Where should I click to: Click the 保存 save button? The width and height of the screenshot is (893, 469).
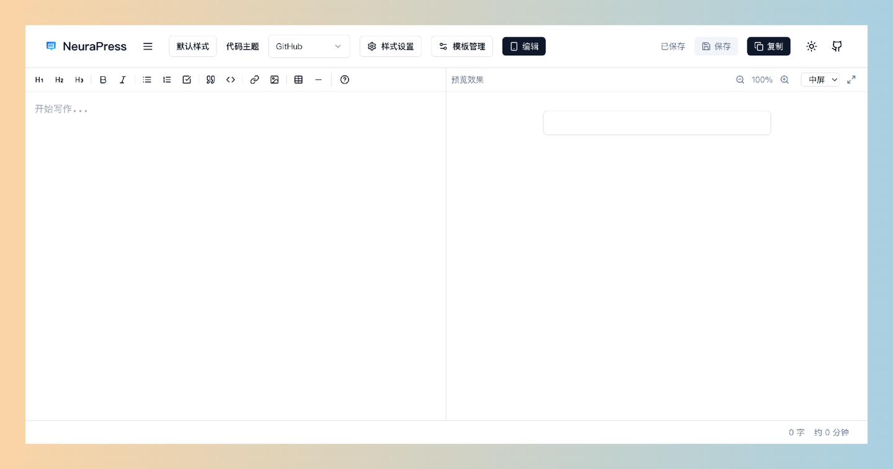coord(716,46)
